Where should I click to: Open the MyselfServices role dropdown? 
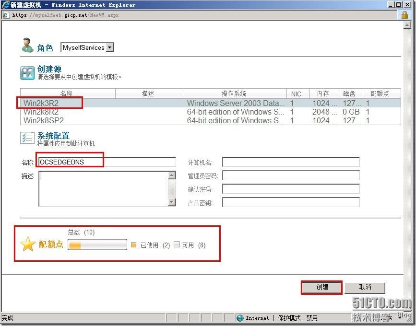(x=110, y=47)
